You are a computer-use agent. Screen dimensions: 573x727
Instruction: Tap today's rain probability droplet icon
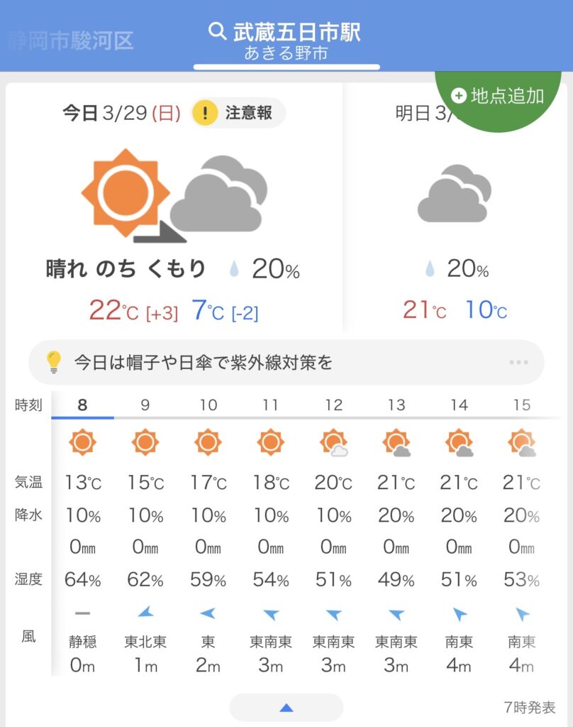click(233, 269)
